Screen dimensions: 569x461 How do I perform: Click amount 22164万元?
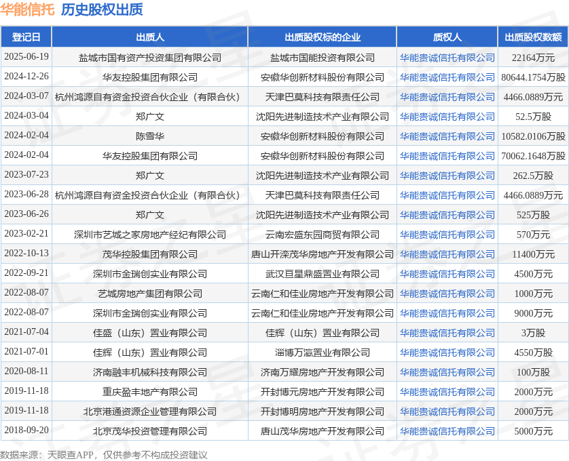[533, 58]
